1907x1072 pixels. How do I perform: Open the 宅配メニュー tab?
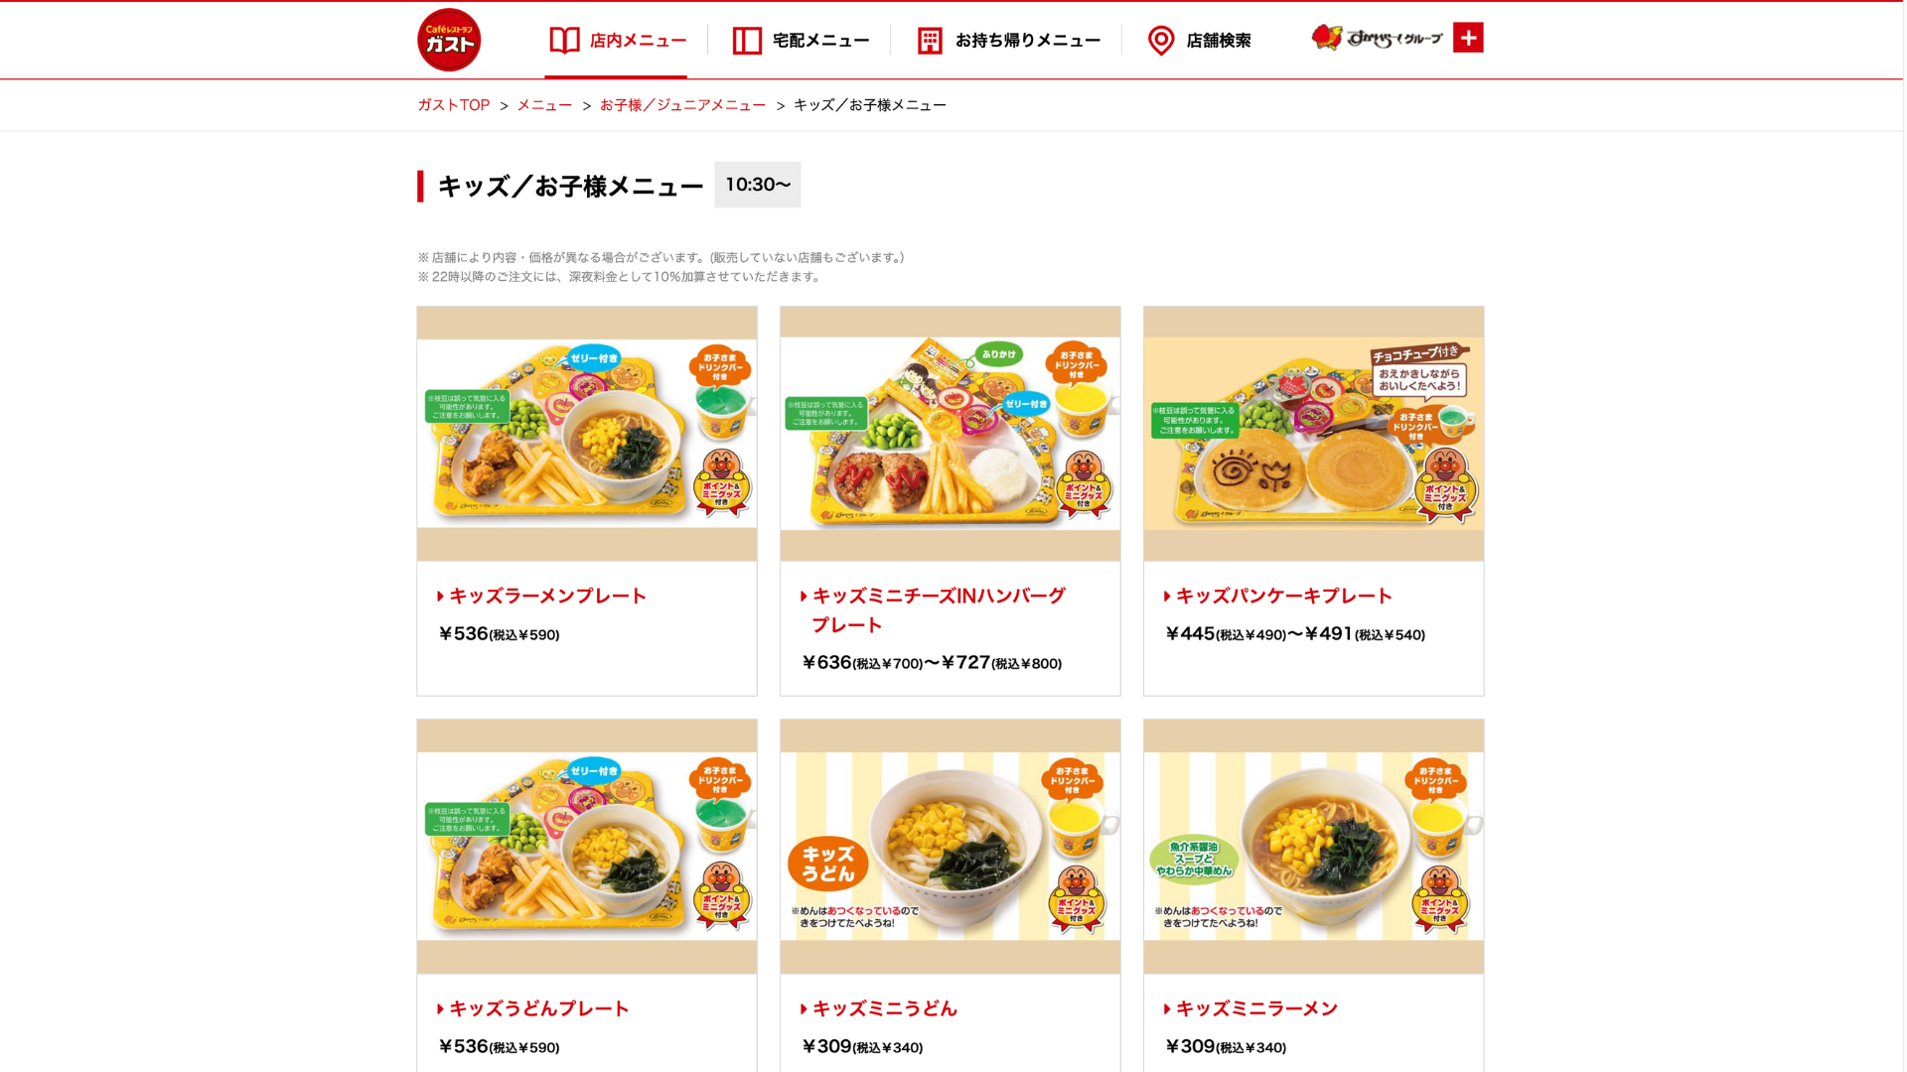(x=801, y=41)
